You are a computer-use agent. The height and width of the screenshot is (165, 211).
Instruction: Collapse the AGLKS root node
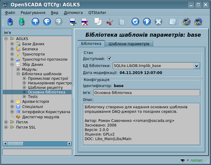pos(6,39)
